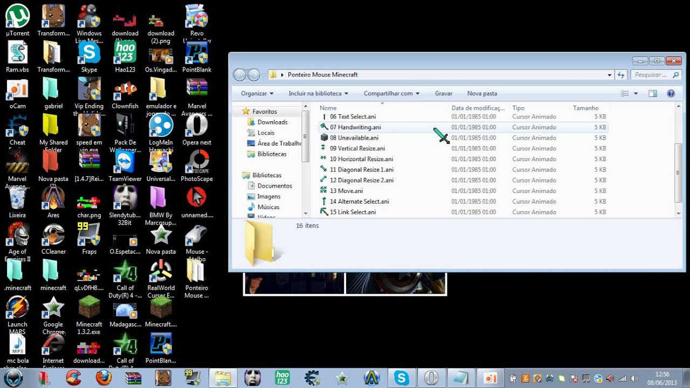Select the 12 Diagonal Resize 2.ani icon
690x388 pixels.
pos(324,180)
